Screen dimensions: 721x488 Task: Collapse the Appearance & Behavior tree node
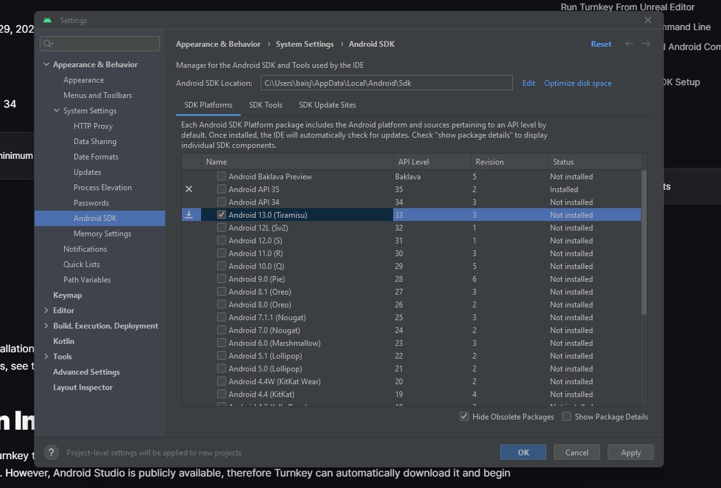47,65
